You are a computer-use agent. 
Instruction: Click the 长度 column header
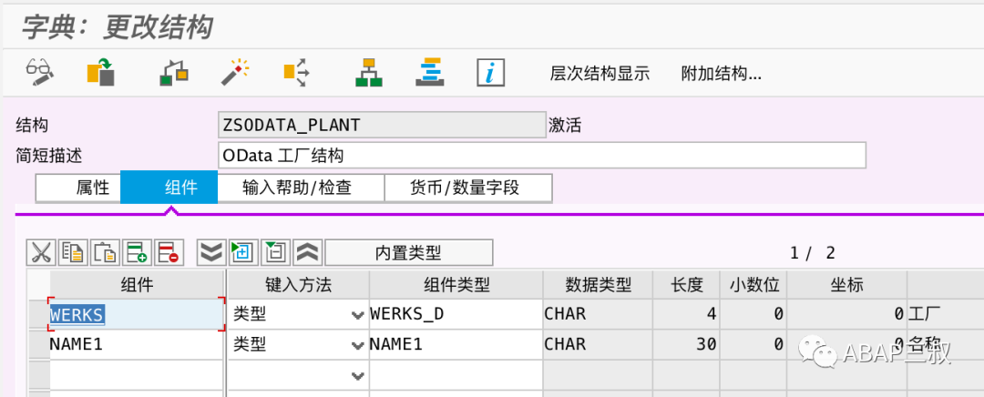coord(687,285)
